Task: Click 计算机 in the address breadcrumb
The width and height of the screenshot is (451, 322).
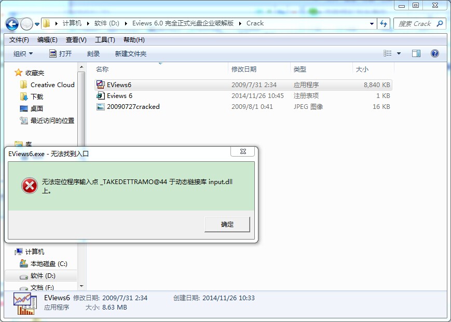Action: 72,23
